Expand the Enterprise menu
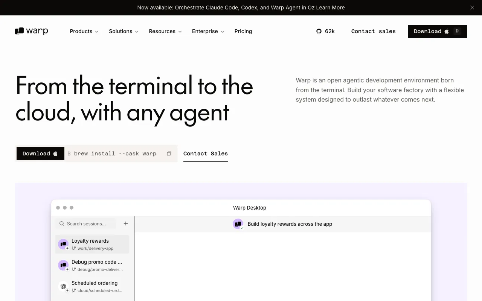The width and height of the screenshot is (482, 301). coord(208,31)
